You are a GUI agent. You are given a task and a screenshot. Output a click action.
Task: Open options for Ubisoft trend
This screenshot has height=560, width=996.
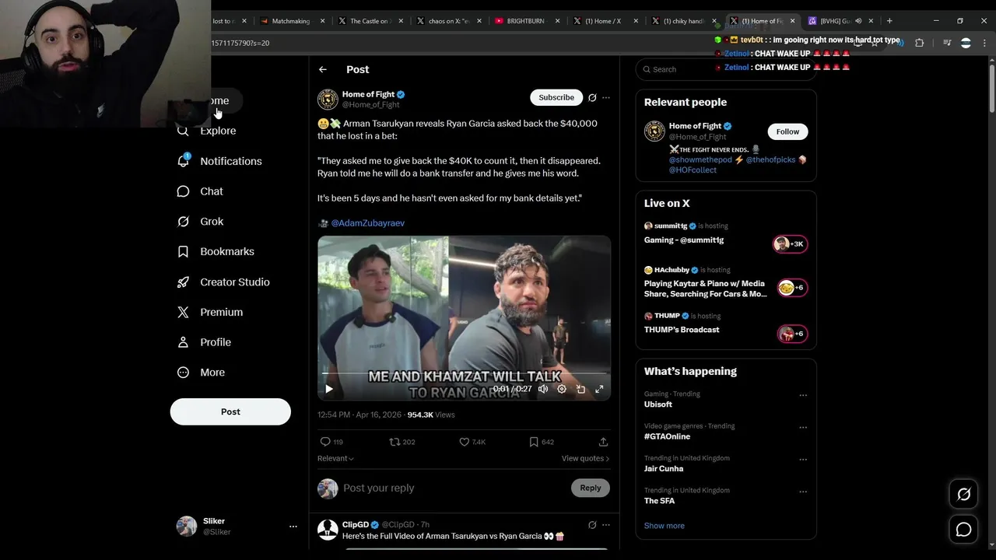point(803,395)
